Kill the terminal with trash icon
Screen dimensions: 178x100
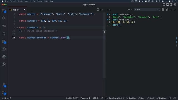pyautogui.click(x=167, y=10)
